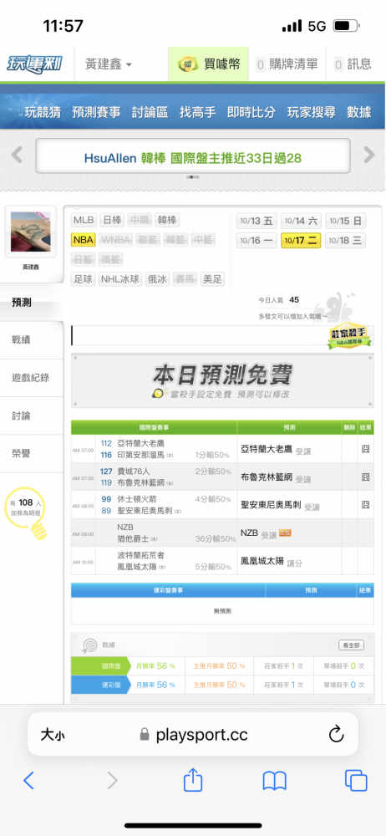Tap the 買噱幣 coin button
The width and height of the screenshot is (386, 836).
(x=209, y=64)
